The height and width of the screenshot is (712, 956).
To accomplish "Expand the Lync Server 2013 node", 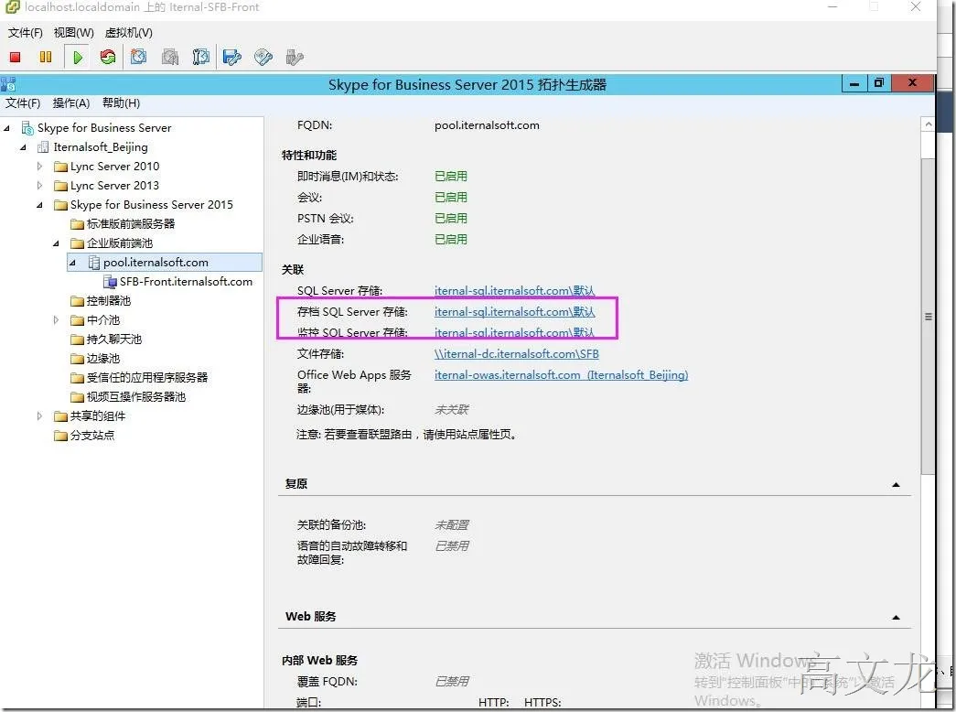I will coord(39,185).
